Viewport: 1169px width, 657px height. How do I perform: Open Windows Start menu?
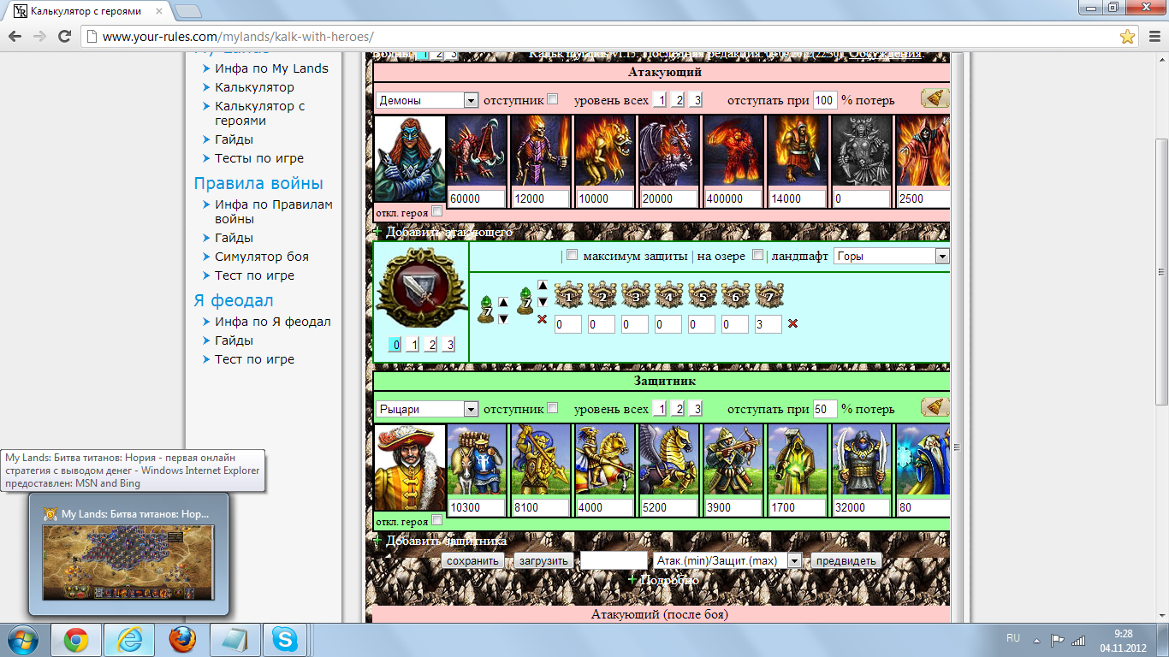pos(22,640)
